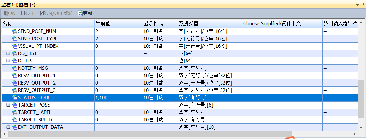Click the 监看1【监看中】panel title
366x139 pixels.
pos(19,5)
